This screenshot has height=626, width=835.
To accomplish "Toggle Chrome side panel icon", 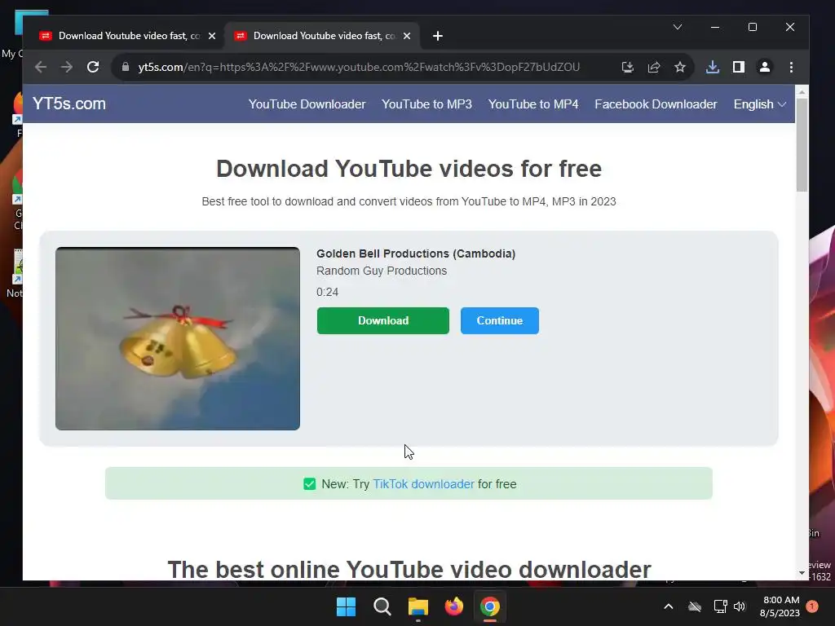I will click(x=739, y=67).
